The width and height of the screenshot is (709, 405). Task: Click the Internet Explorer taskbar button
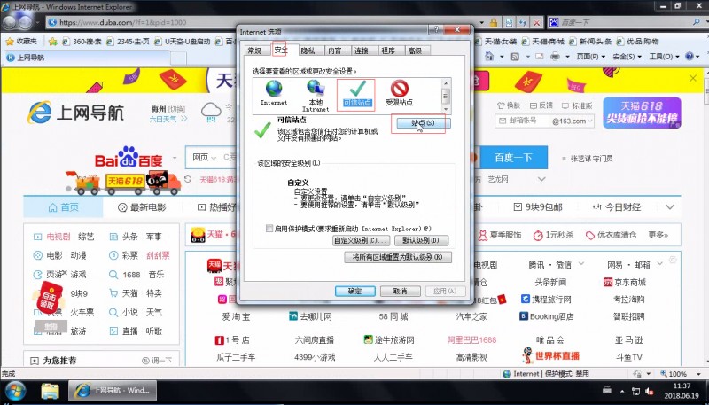tap(113, 391)
